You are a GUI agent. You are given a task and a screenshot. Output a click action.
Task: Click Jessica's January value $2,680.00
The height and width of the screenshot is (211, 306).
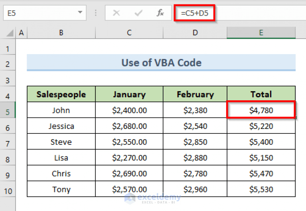129,126
